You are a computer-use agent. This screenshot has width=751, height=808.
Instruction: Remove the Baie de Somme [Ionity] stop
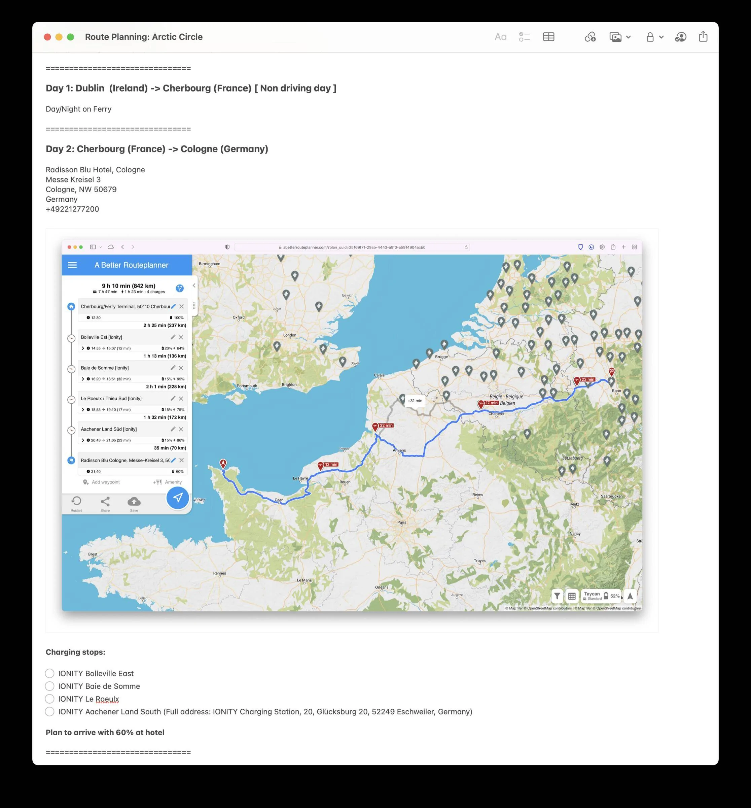[x=181, y=368]
